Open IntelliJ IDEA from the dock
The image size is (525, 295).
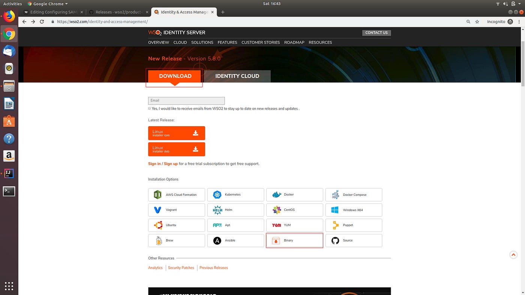[x=9, y=173]
